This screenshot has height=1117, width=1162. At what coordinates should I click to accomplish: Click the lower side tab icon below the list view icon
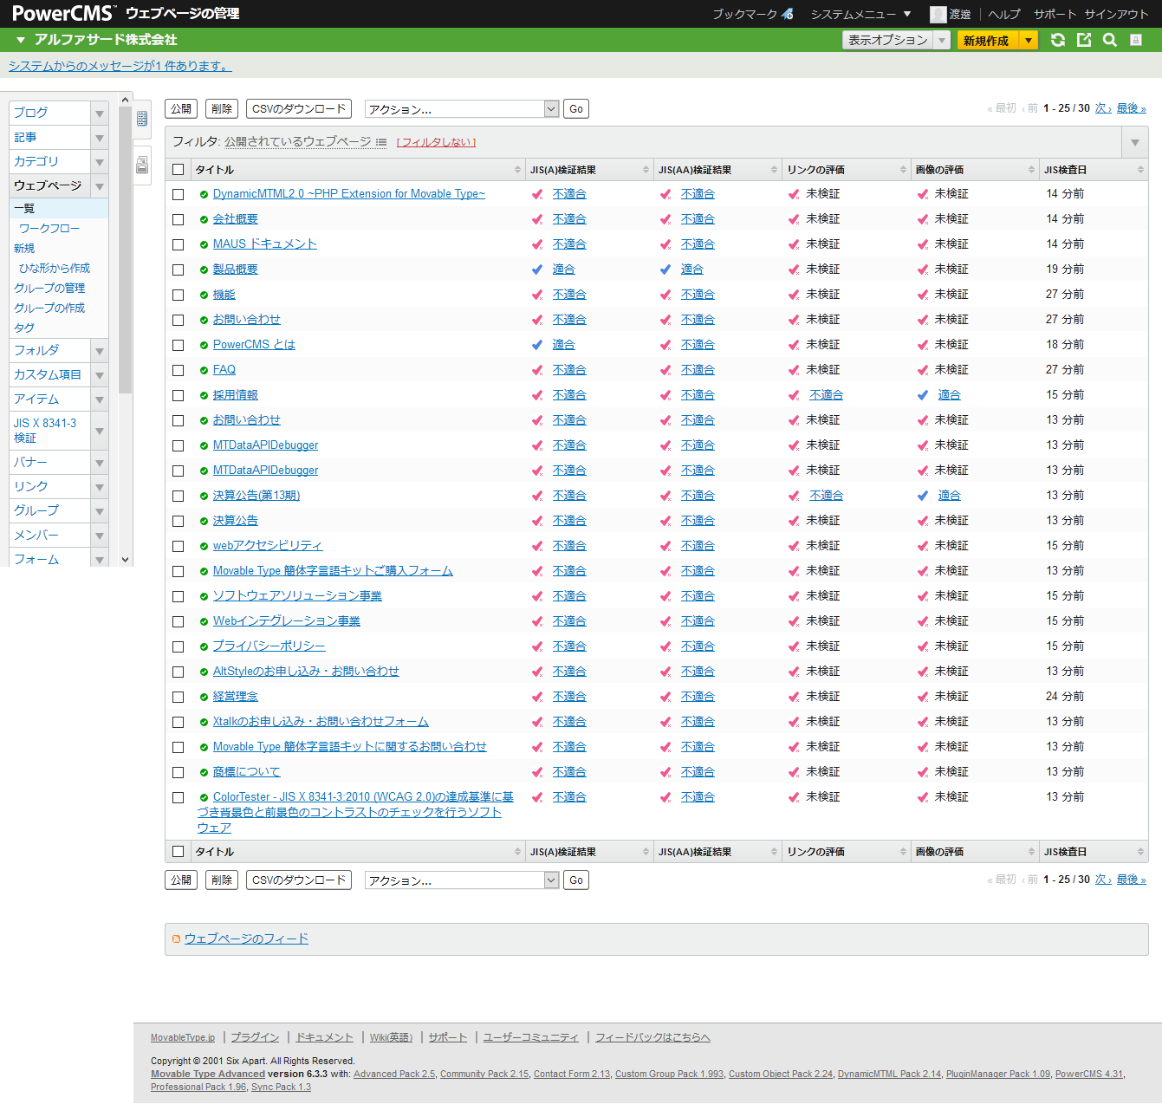142,165
